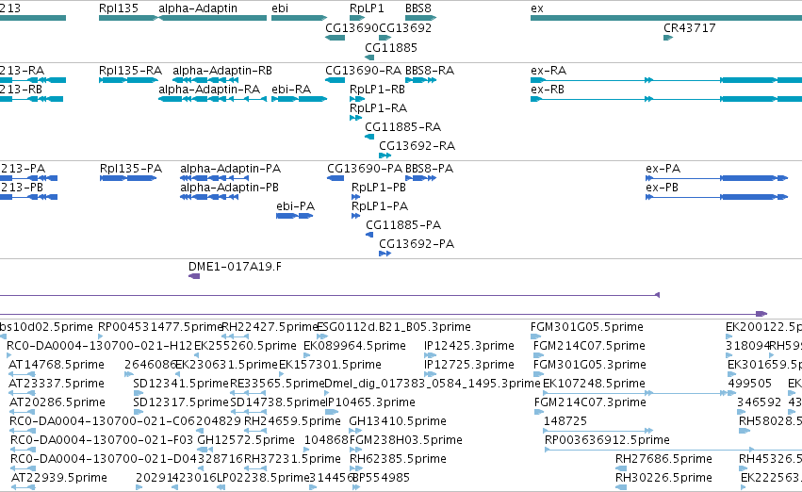Click the long purple feature ending in right block arrow
The image size is (802, 492).
384,314
